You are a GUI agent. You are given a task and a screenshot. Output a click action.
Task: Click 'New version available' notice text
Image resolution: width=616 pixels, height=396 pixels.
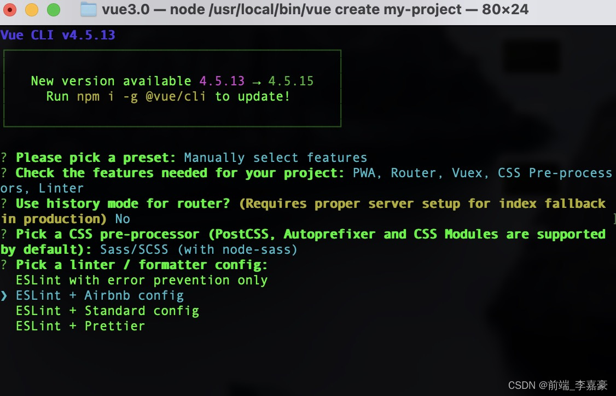pos(111,81)
